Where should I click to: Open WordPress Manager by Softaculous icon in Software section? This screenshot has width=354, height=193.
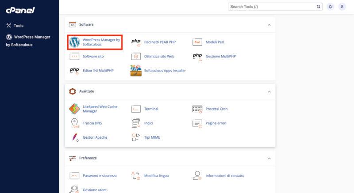[x=74, y=42]
